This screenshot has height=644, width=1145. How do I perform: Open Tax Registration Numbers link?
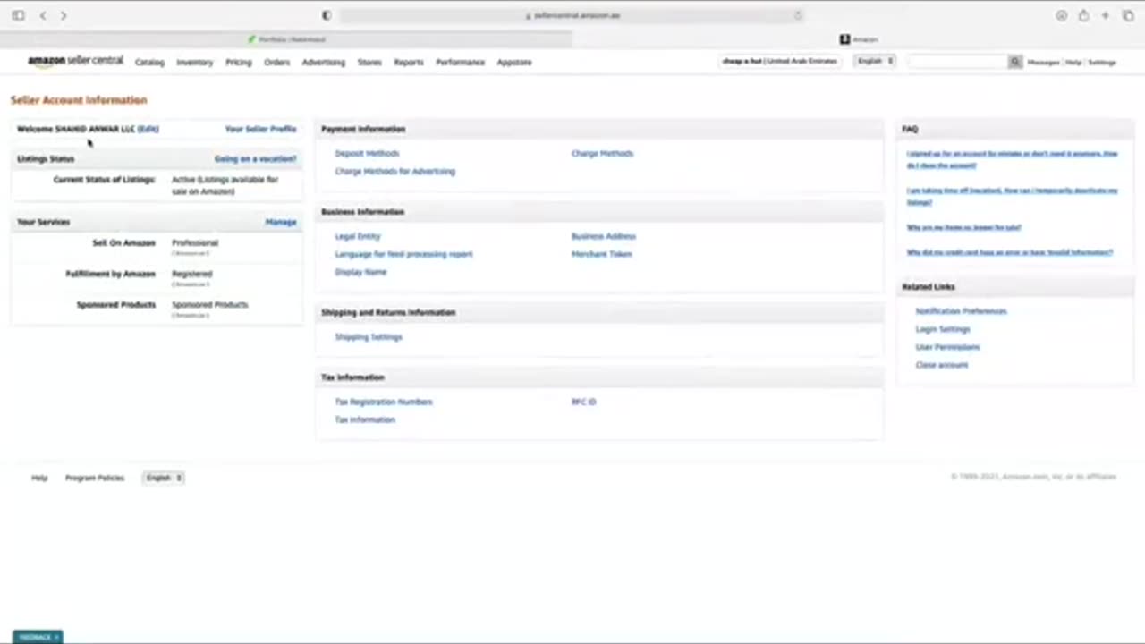[x=384, y=402]
